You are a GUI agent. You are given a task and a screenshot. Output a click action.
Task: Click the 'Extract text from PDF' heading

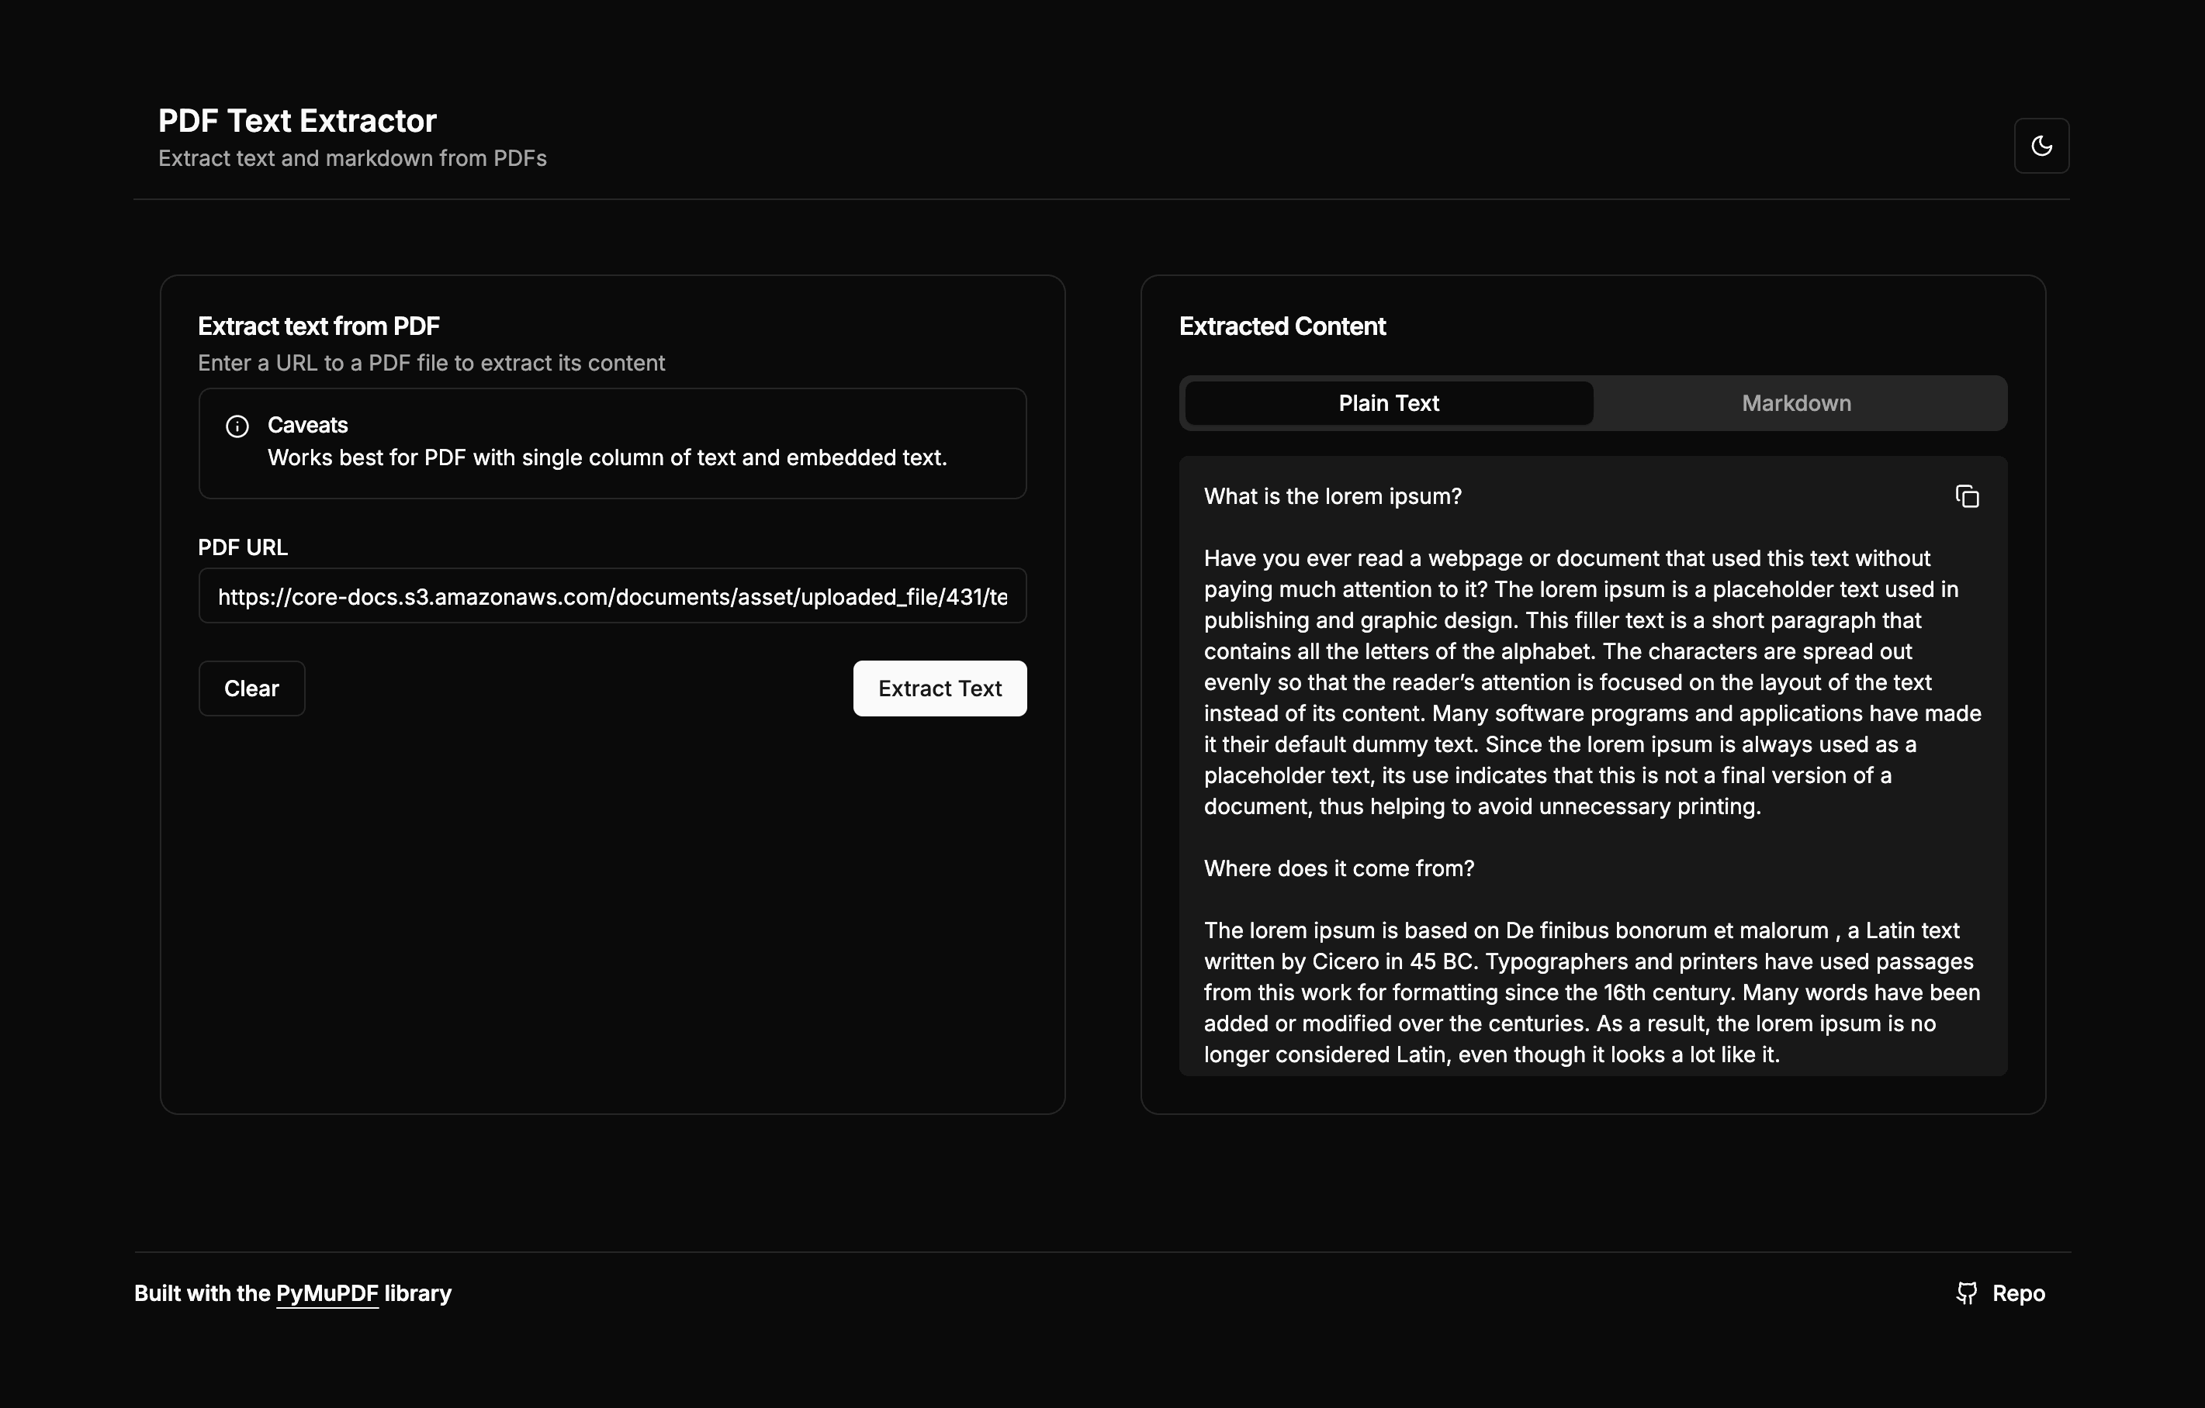point(318,325)
